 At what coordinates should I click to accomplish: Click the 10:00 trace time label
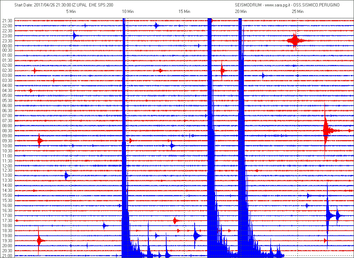point(7,146)
